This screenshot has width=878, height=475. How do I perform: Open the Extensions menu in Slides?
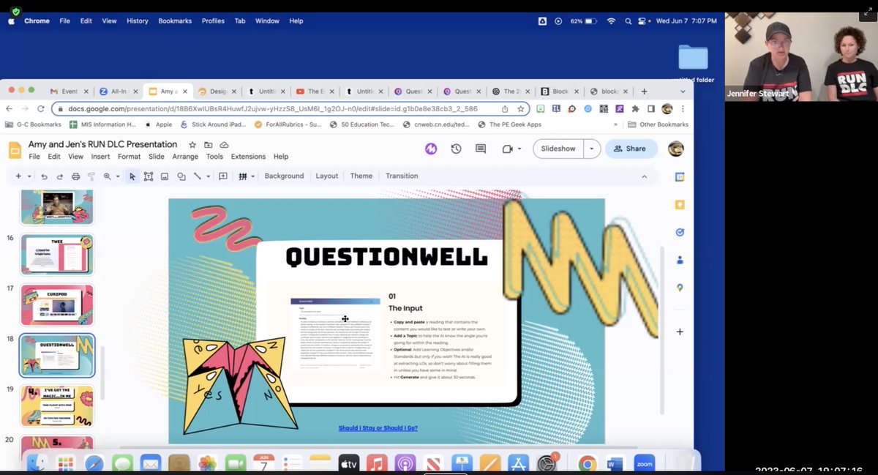248,157
